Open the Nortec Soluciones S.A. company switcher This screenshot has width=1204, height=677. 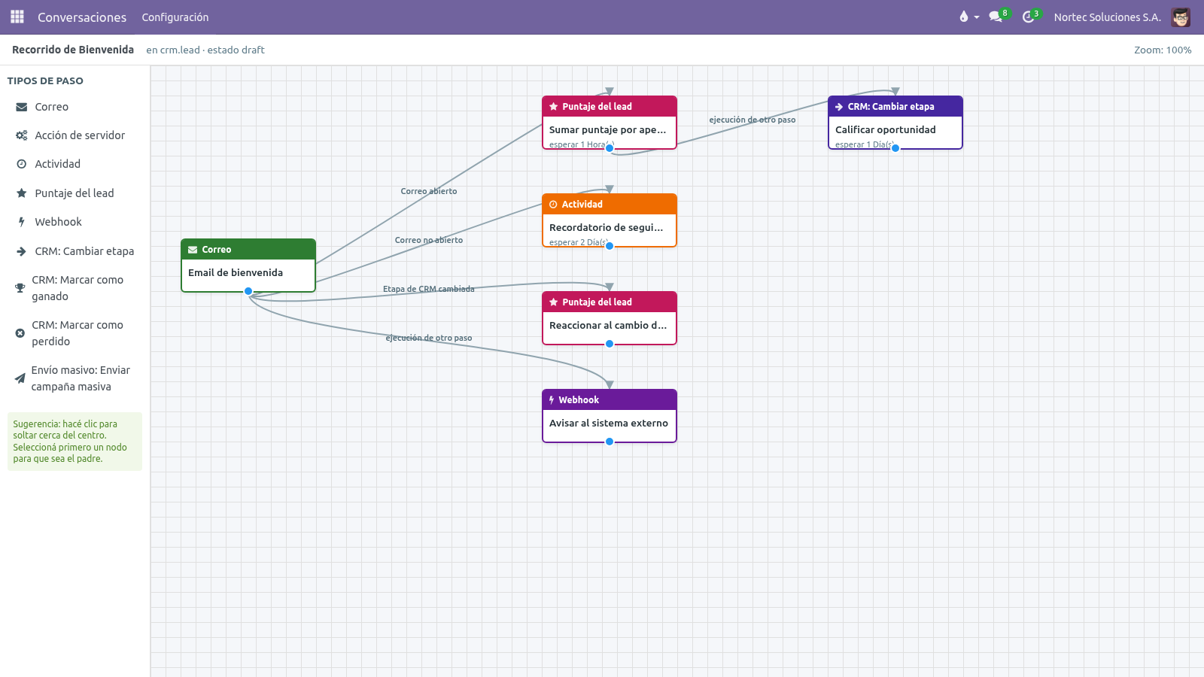coord(1107,17)
